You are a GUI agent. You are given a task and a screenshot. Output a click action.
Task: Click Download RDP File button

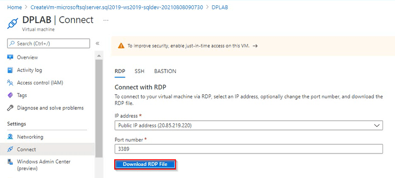click(x=145, y=164)
